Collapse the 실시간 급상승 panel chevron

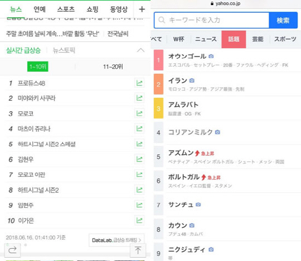pyautogui.click(x=140, y=50)
